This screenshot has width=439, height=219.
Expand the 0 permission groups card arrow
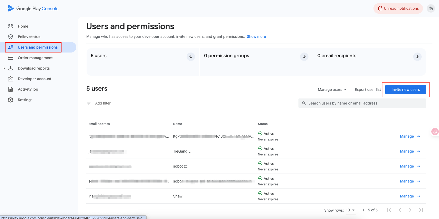click(x=304, y=57)
